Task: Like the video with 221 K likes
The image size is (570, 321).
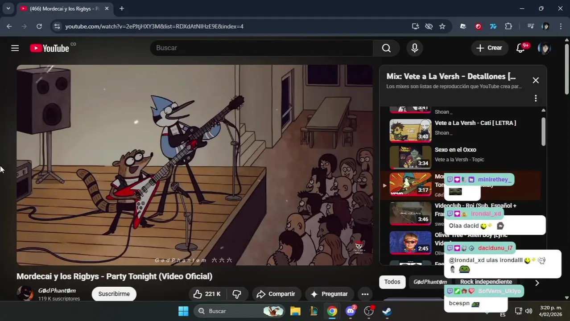Action: (207, 294)
